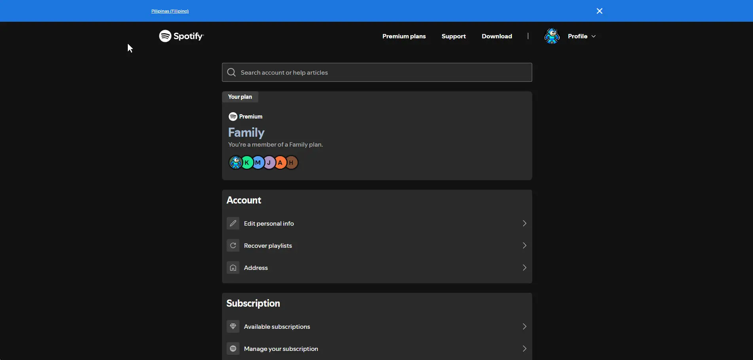Click the refresh icon for Recover playlists
753x360 pixels.
pos(233,245)
